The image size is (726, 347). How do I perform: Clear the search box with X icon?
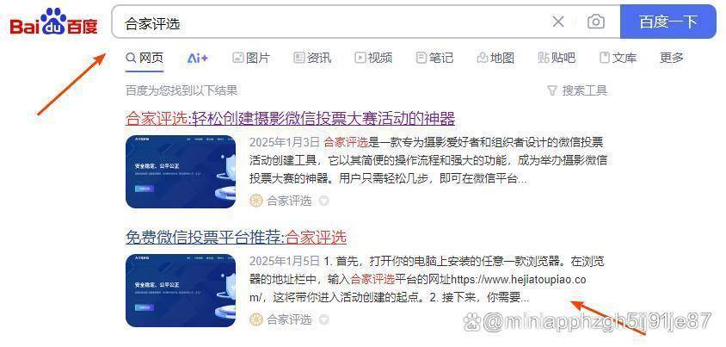pos(558,22)
